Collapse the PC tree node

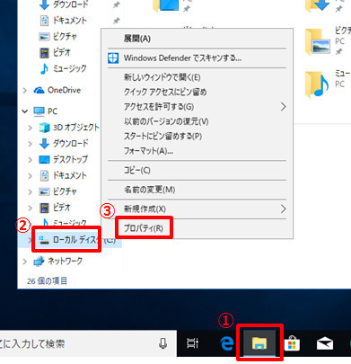(x=25, y=111)
